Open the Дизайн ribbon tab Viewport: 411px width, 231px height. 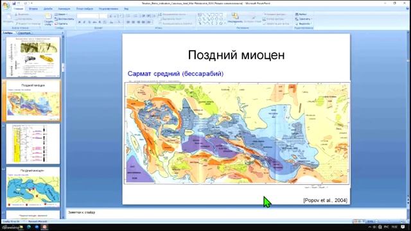[x=48, y=8]
